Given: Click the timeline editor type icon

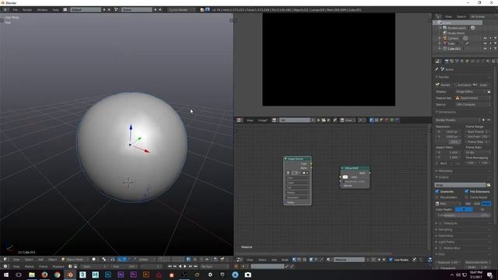Looking at the screenshot, I should 5,266.
